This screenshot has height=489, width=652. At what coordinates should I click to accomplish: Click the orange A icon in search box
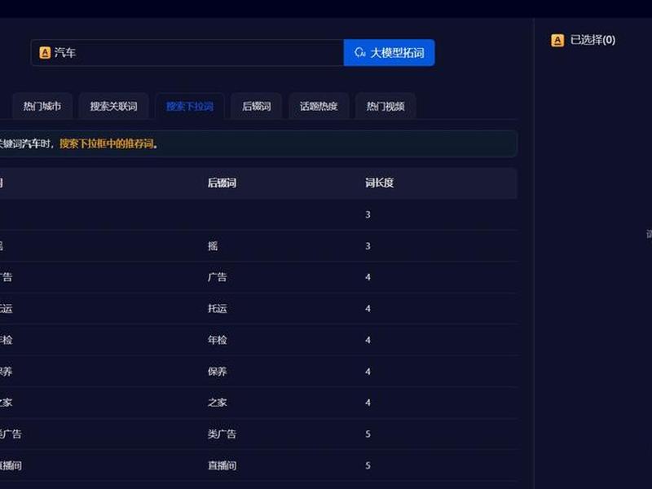pos(45,53)
